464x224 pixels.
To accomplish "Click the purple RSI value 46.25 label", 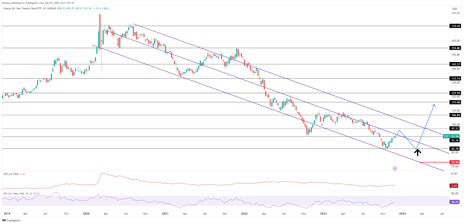I will [455, 202].
